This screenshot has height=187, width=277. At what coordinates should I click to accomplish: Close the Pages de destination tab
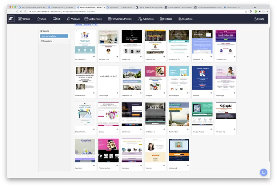104,7
